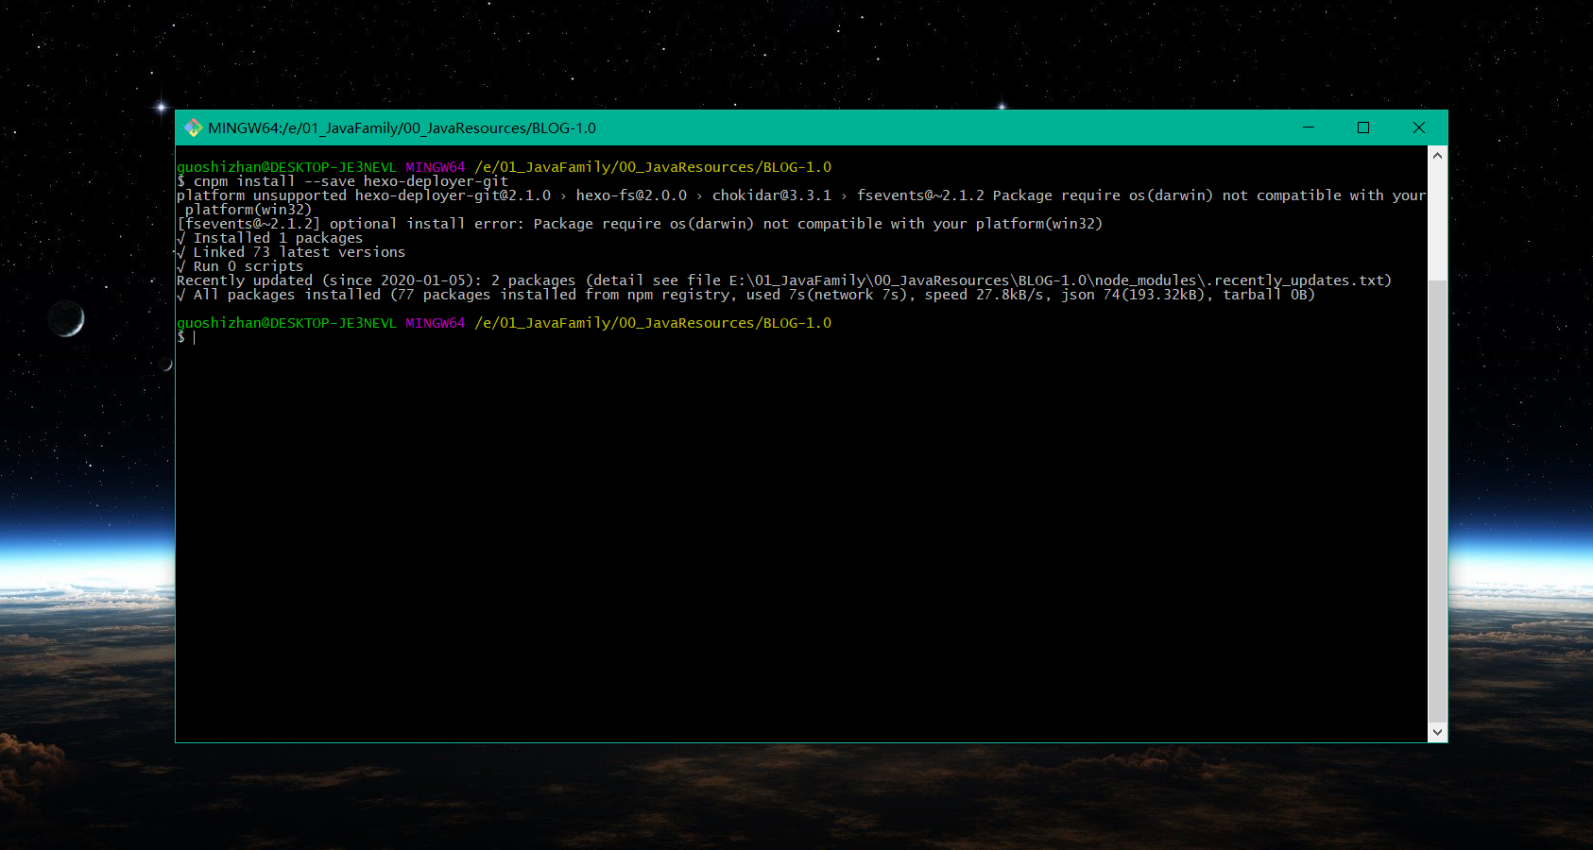The image size is (1593, 850).
Task: Click the 'Recently updated' output line
Action: [x=783, y=280]
